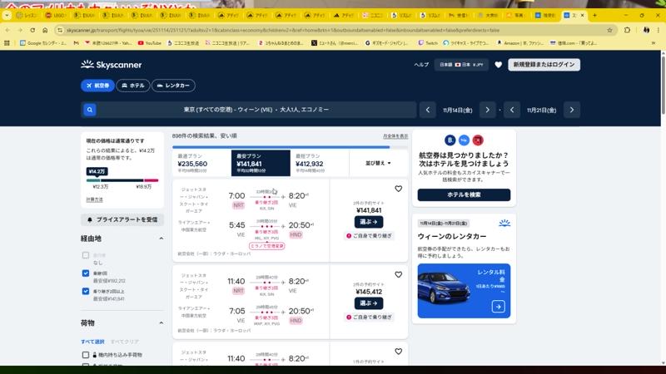Viewport: 666px width, 374px height.
Task: Uncheck the 乗継1回 checkbox
Action: click(x=86, y=273)
